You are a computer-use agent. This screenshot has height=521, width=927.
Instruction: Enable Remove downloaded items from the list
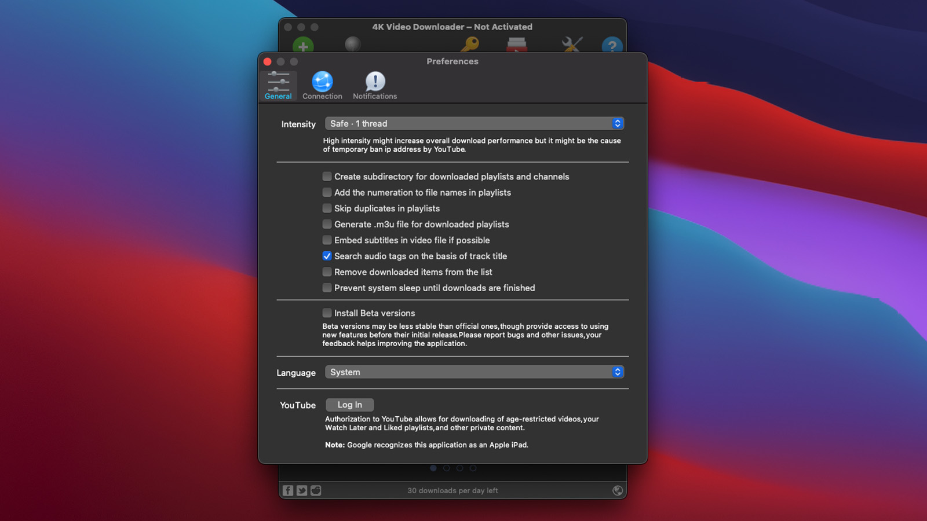(327, 272)
